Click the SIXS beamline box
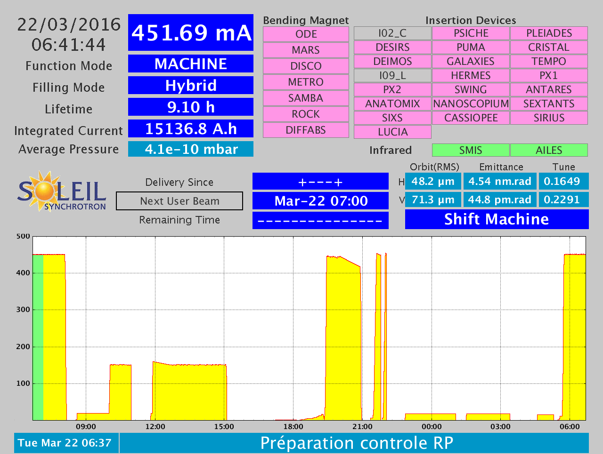 [392, 118]
